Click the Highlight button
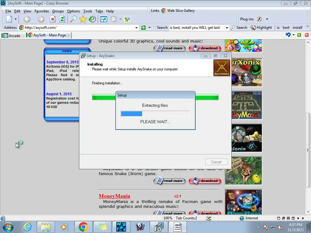The height and width of the screenshot is (233, 311). pos(261,28)
